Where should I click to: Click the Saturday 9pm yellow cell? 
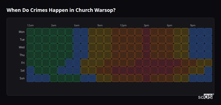193,70
